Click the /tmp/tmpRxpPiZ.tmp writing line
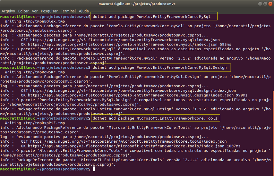The height and width of the screenshot is (176, 274). click(35, 123)
